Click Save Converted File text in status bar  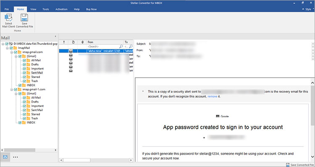click(302, 165)
